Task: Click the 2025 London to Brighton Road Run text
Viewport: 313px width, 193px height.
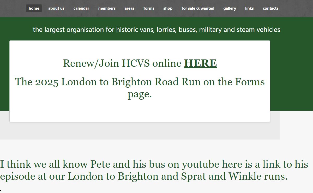Action: tap(140, 88)
